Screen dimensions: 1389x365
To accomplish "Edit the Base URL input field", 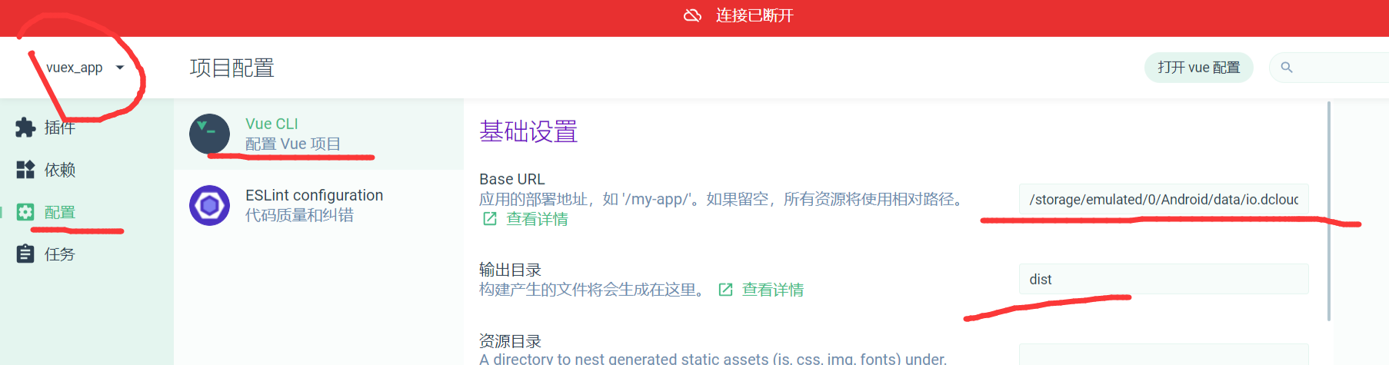I will 1164,199.
